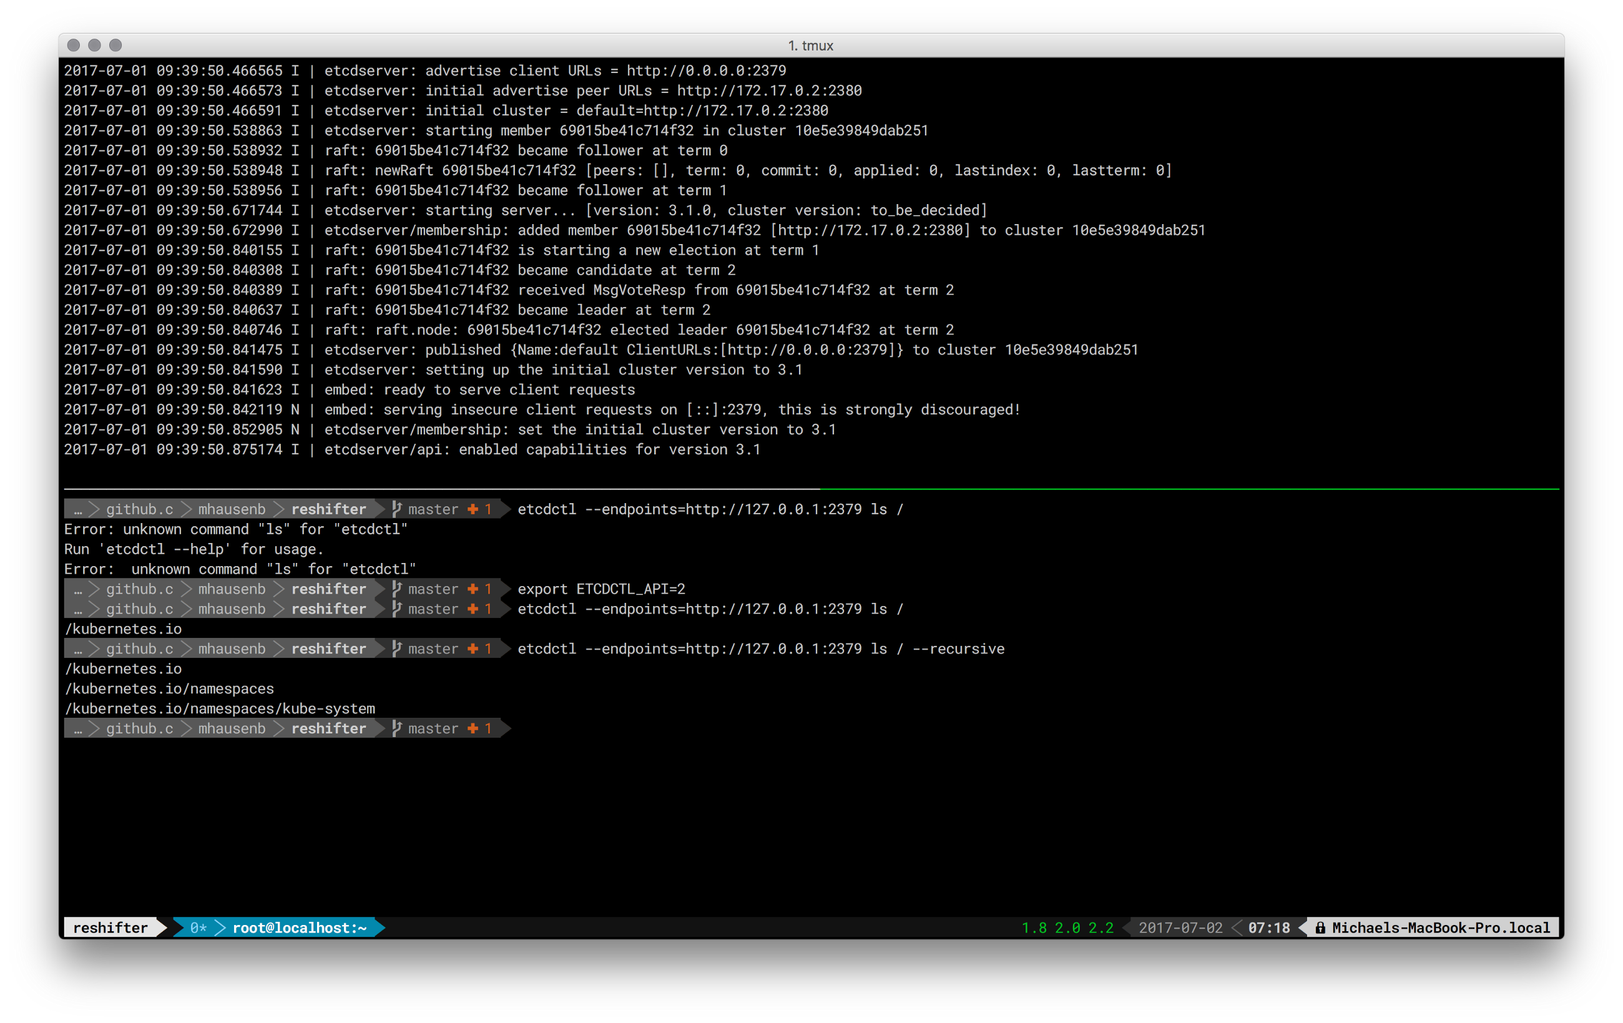
Task: Click the yellow minimize window button
Action: pos(94,45)
